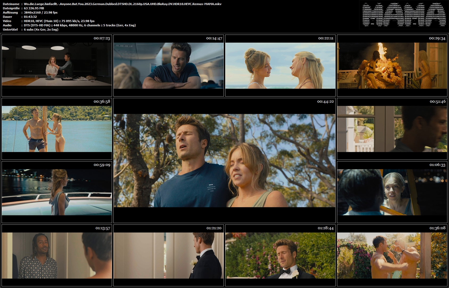Viewport: 449px width, 288px height.
Task: Click the 00:29:34 timestamp text
Action: tap(437, 38)
